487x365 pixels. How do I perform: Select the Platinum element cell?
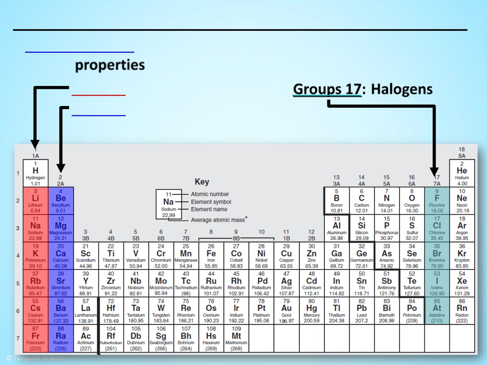(x=261, y=311)
